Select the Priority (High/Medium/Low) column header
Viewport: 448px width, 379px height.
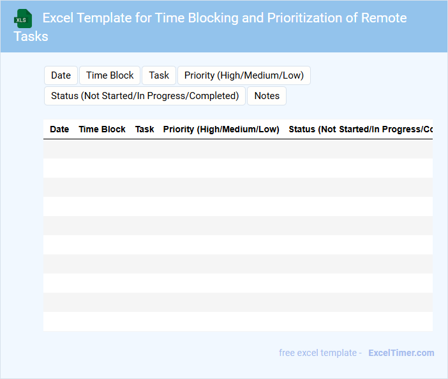(x=221, y=129)
